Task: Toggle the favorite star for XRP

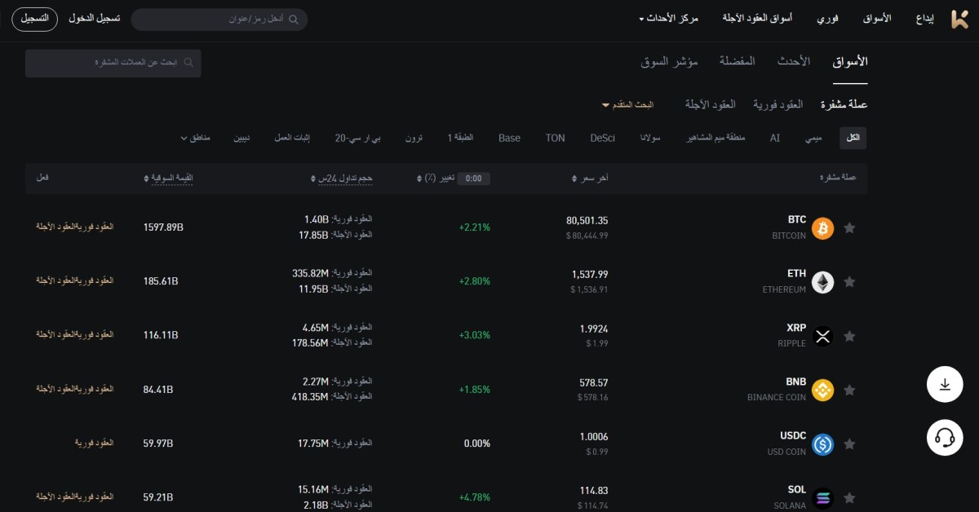Action: pyautogui.click(x=849, y=336)
